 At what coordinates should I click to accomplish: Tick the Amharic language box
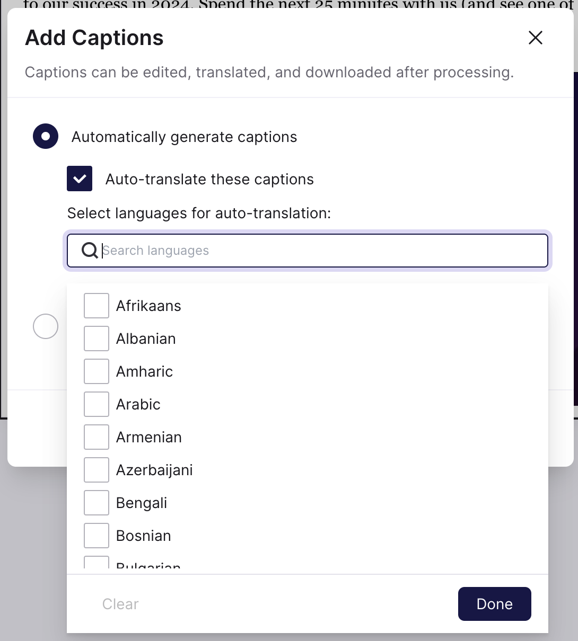97,371
